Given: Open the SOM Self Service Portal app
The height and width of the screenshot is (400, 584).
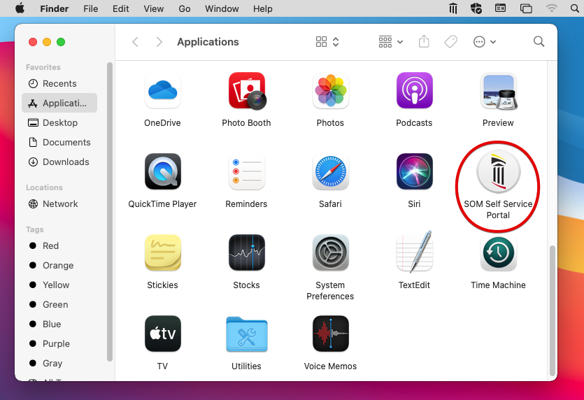Looking at the screenshot, I should tap(498, 173).
